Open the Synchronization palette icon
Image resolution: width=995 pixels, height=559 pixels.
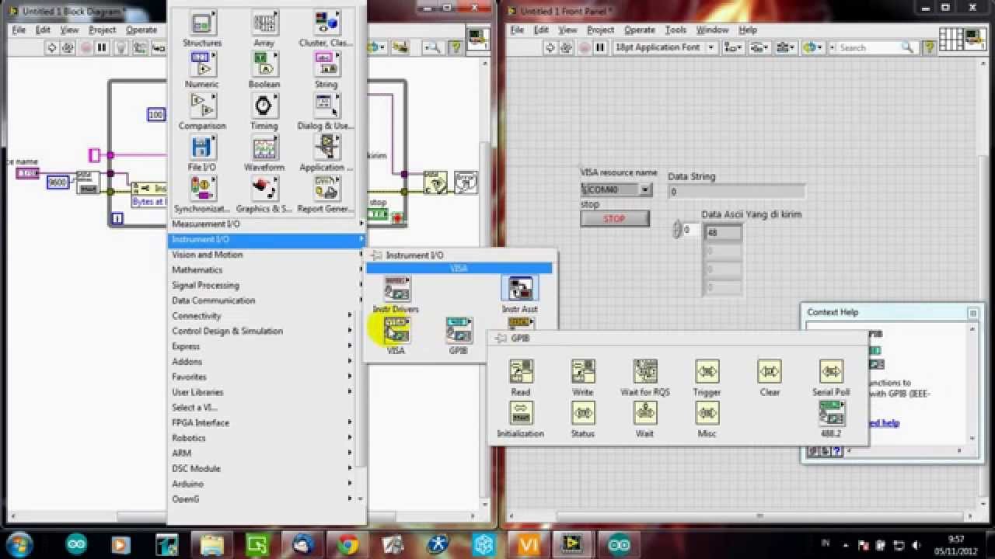click(202, 188)
